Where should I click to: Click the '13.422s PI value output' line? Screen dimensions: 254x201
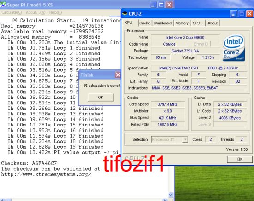(x=64, y=152)
